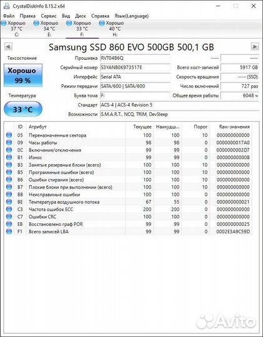Viewport: 263px width, 337px height.
Task: Select drive C: at 37 °C
Action: tap(16, 29)
